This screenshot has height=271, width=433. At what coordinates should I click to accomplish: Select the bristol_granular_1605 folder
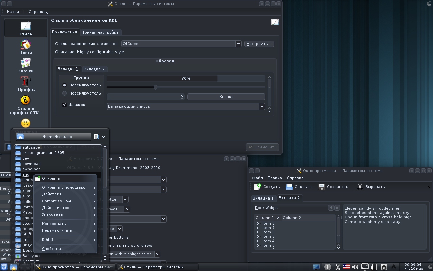pos(43,153)
